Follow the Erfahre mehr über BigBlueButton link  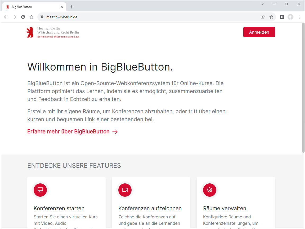pyautogui.click(x=68, y=131)
